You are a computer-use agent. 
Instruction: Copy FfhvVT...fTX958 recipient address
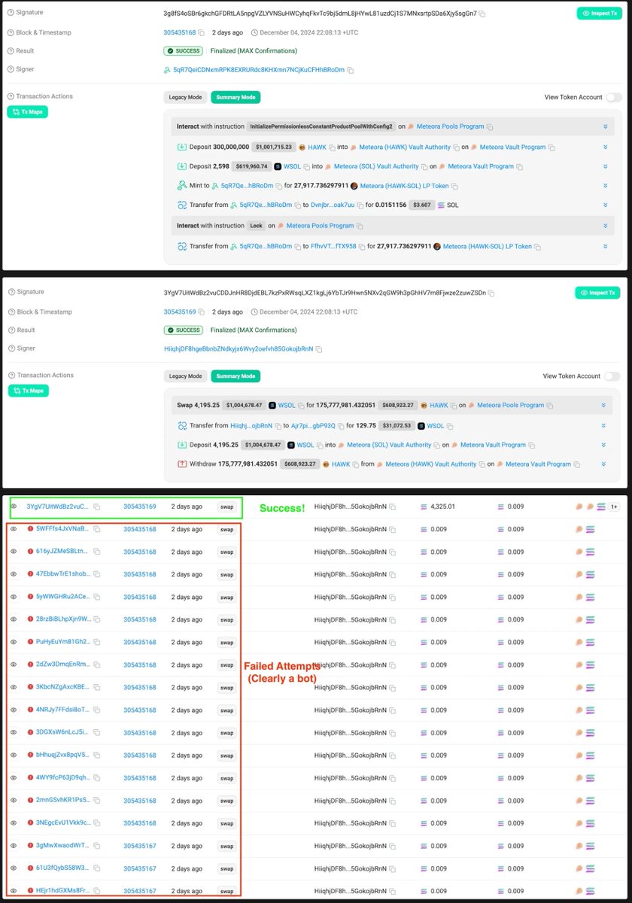[x=362, y=246]
